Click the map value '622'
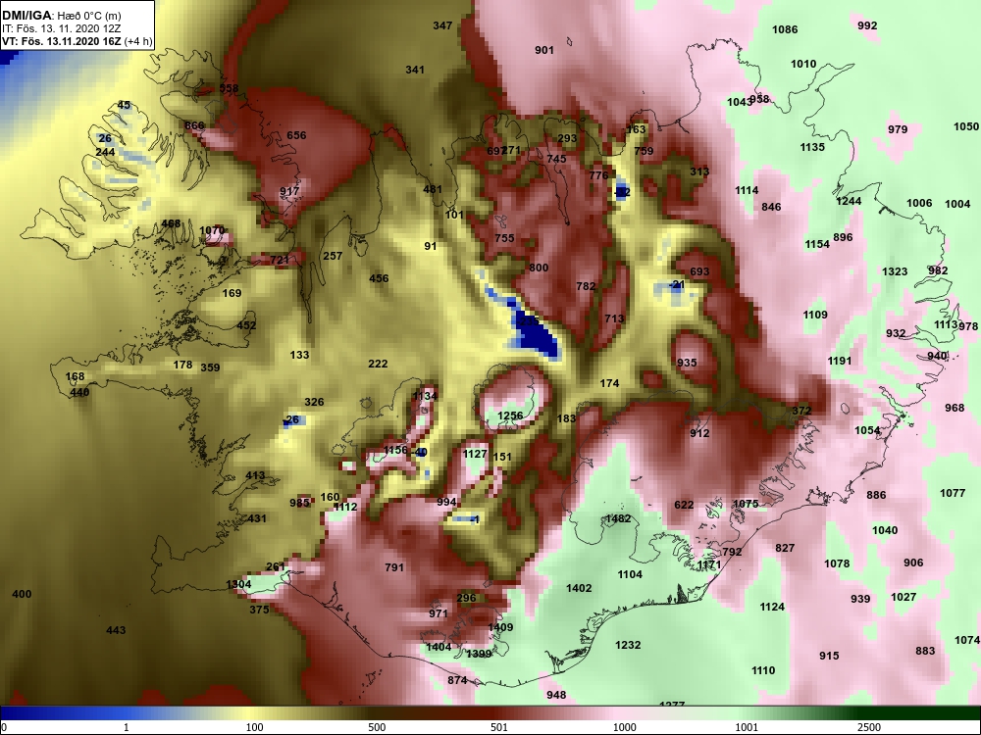 (684, 505)
